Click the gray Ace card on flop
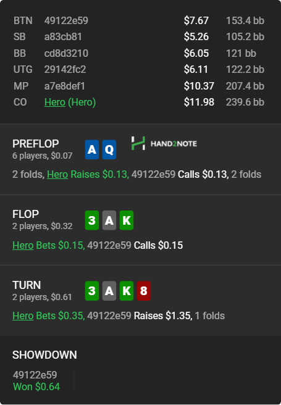The width and height of the screenshot is (281, 405). click(x=109, y=220)
